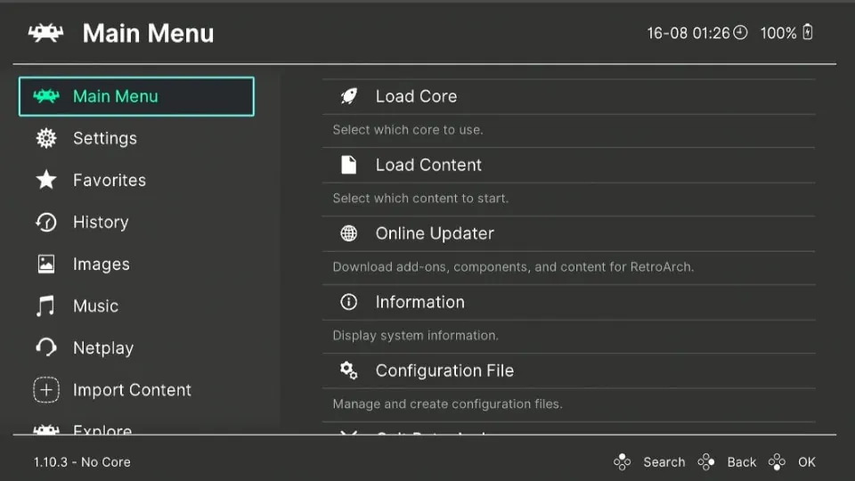Click the Images picture icon
The image size is (855, 481).
45,264
